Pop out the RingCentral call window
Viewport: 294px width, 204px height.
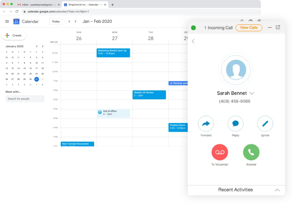coord(278,27)
